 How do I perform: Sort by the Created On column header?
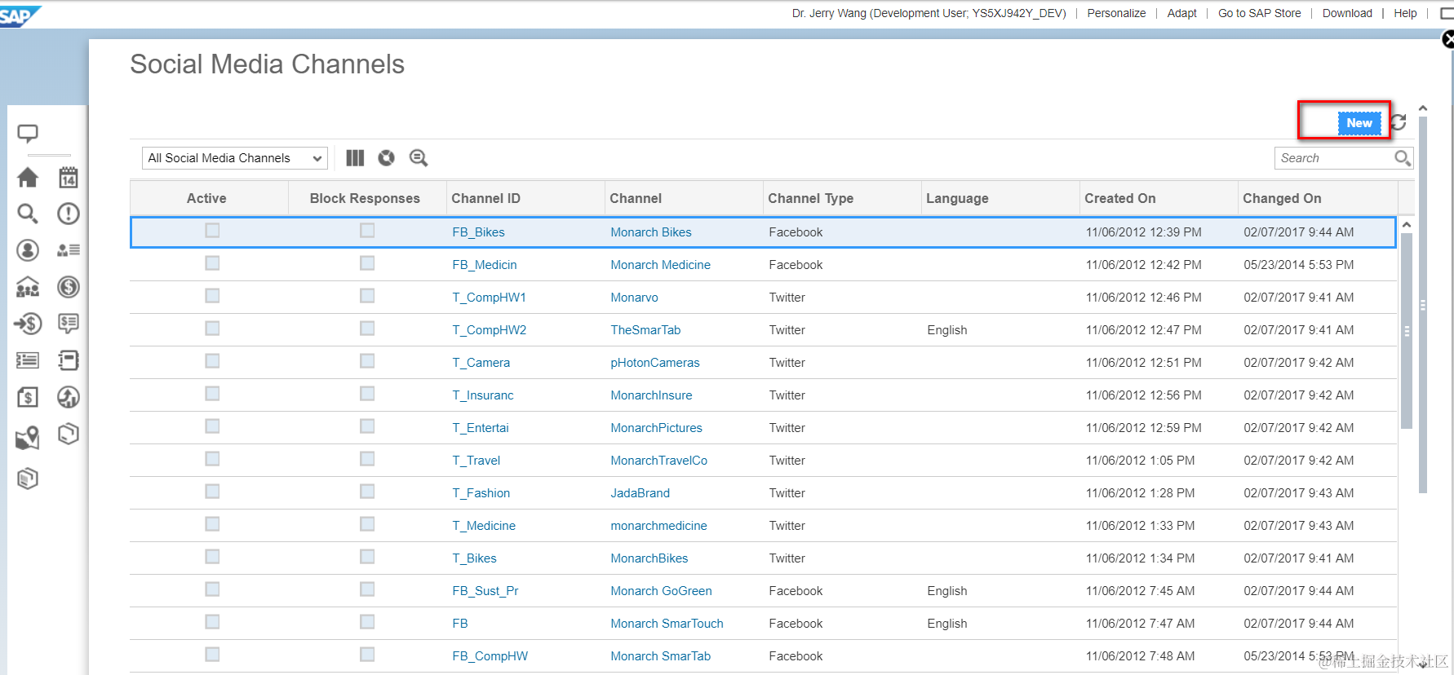pyautogui.click(x=1159, y=198)
